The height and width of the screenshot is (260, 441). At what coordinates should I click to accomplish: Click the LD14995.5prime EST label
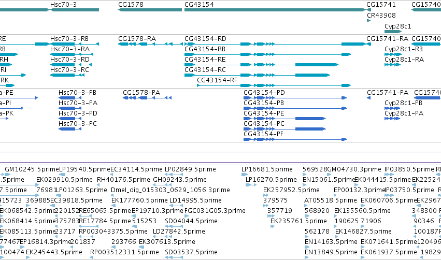[195, 200]
